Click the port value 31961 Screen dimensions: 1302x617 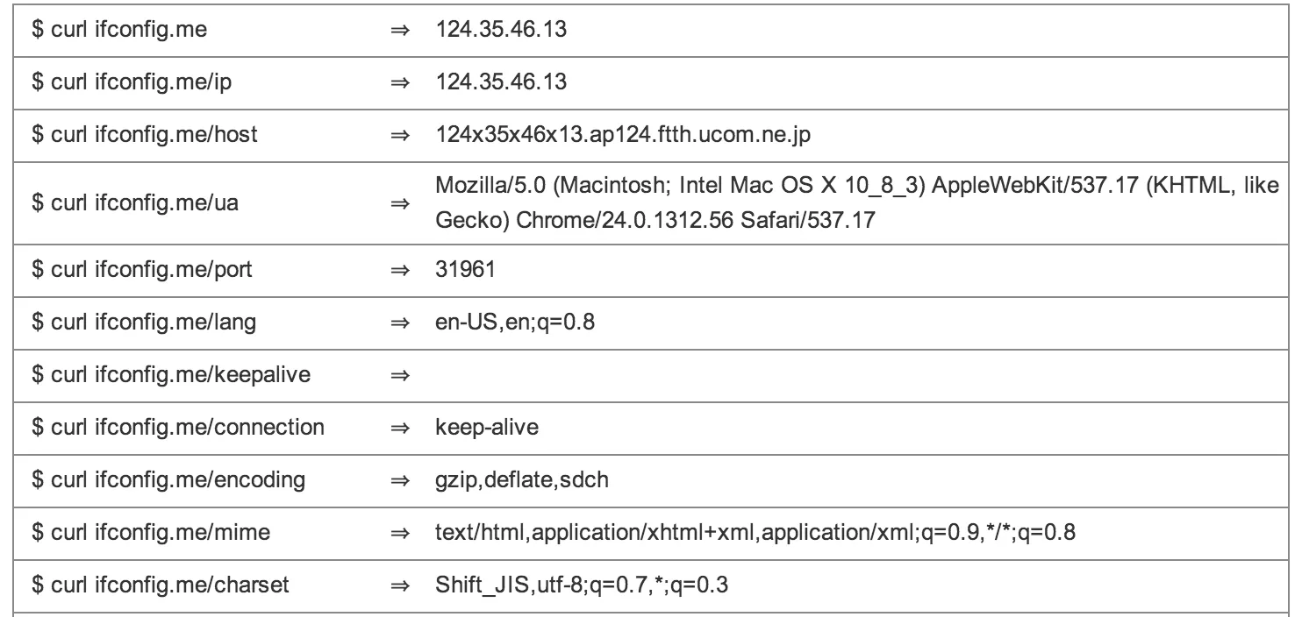[465, 269]
